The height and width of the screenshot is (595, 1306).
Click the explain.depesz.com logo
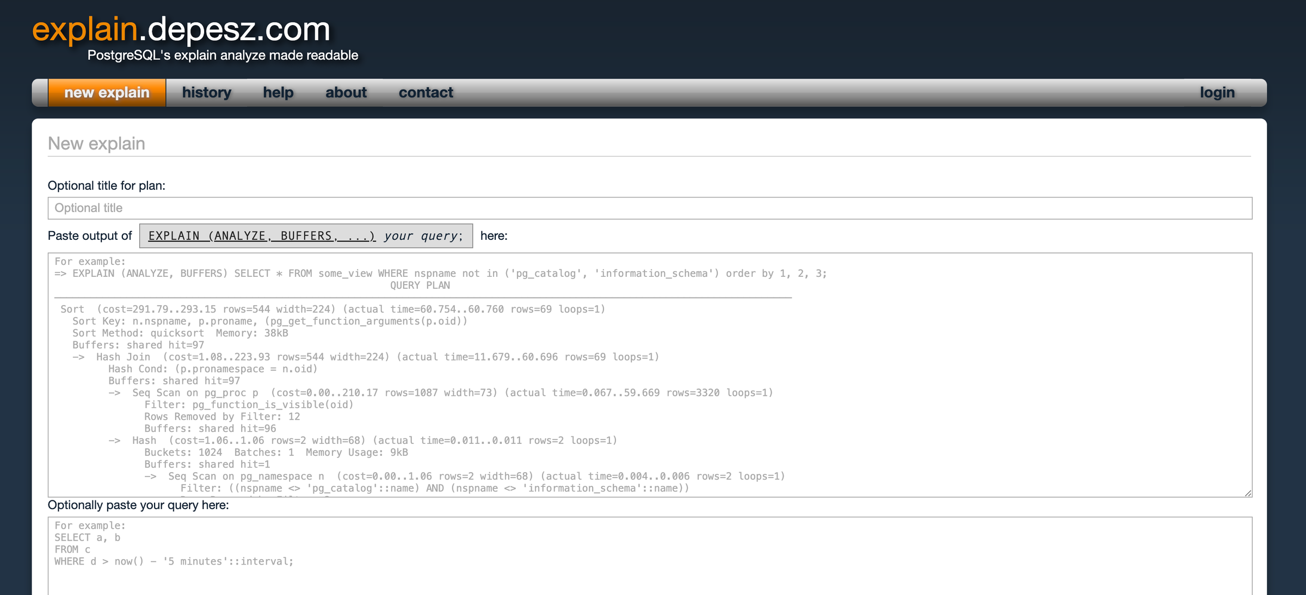coord(181,30)
